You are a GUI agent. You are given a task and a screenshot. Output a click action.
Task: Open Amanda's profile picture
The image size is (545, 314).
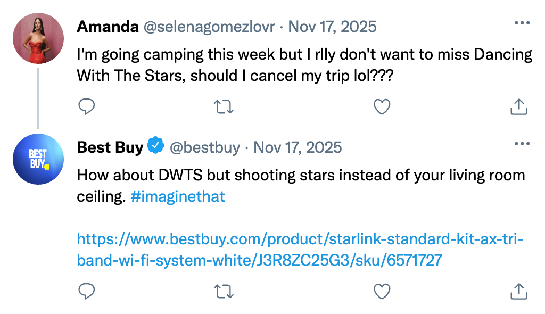38,38
